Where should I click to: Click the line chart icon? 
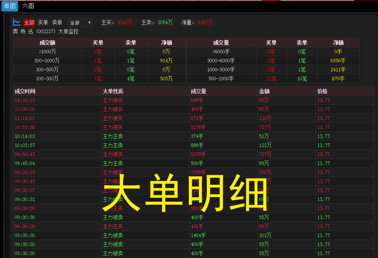click(x=17, y=22)
